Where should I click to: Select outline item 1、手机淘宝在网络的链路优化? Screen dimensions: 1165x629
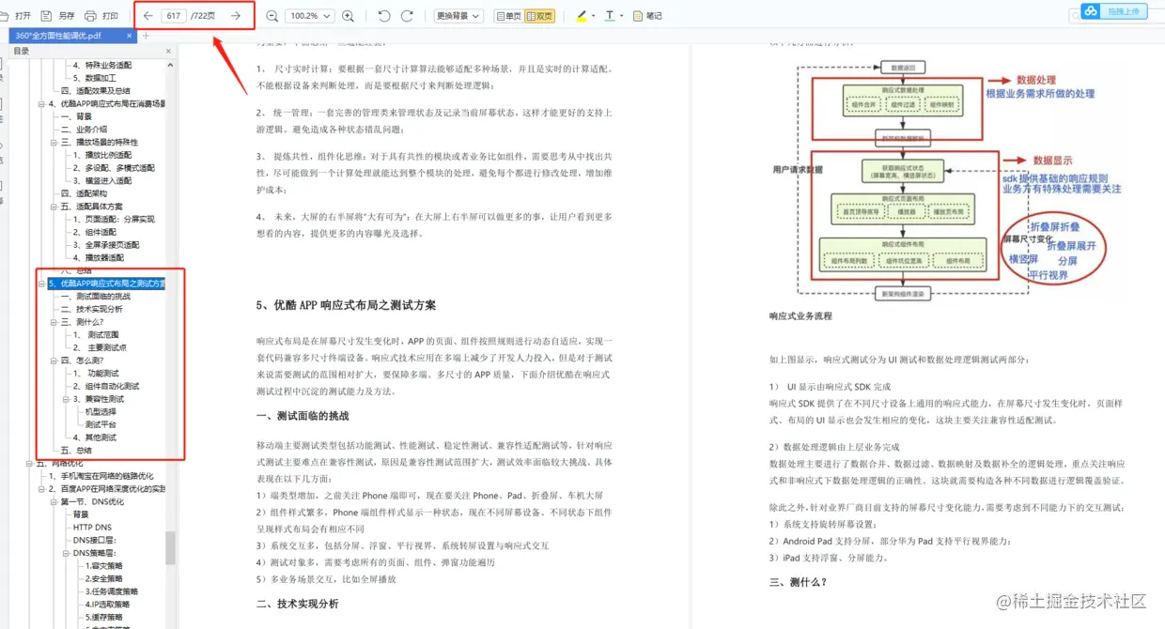(x=101, y=476)
